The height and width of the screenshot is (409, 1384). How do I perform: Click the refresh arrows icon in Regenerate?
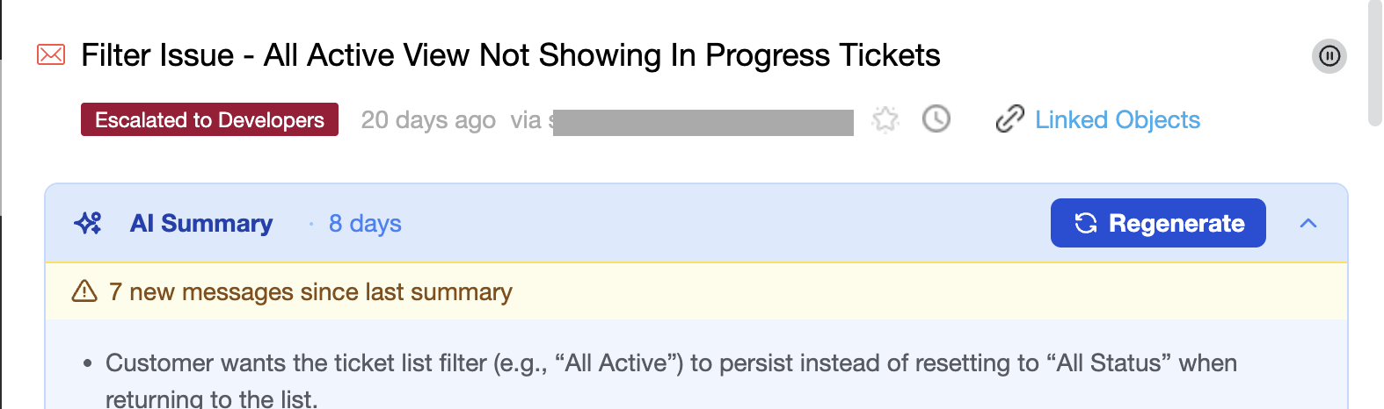coord(1086,223)
